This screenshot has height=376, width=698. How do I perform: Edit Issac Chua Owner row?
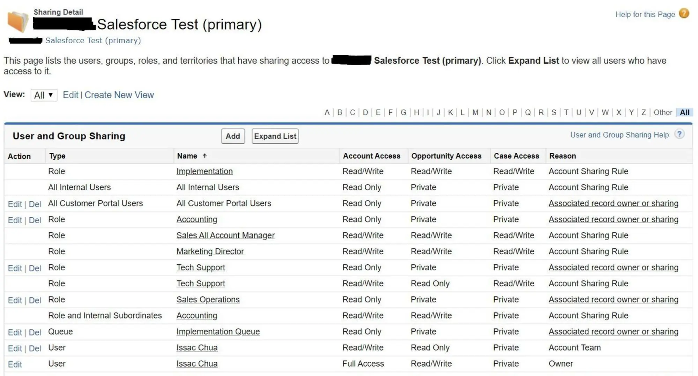(15, 364)
